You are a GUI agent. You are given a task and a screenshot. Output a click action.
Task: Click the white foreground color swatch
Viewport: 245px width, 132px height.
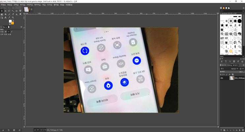(10, 21)
